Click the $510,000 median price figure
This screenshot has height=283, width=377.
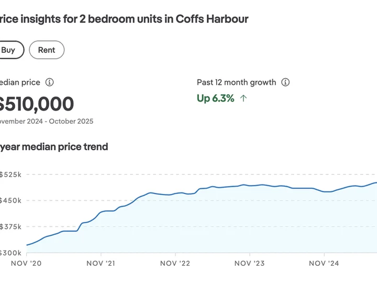36,104
